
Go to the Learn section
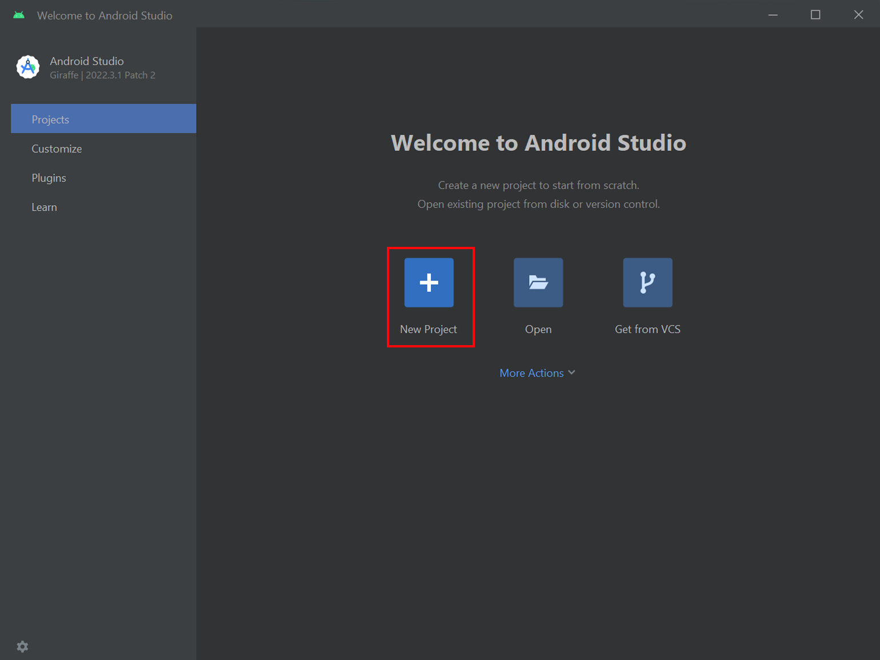44,207
